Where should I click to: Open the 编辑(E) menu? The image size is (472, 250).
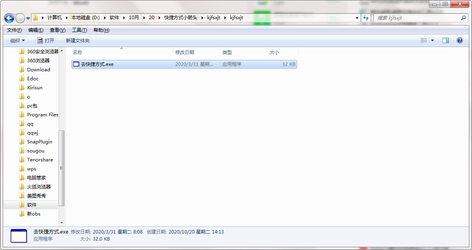36,30
